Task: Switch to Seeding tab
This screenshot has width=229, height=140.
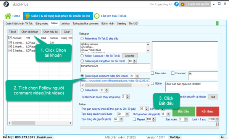Action: pyautogui.click(x=121, y=23)
